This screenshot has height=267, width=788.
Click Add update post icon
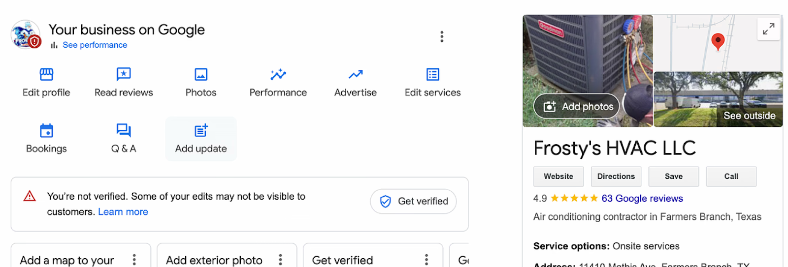[x=201, y=130]
